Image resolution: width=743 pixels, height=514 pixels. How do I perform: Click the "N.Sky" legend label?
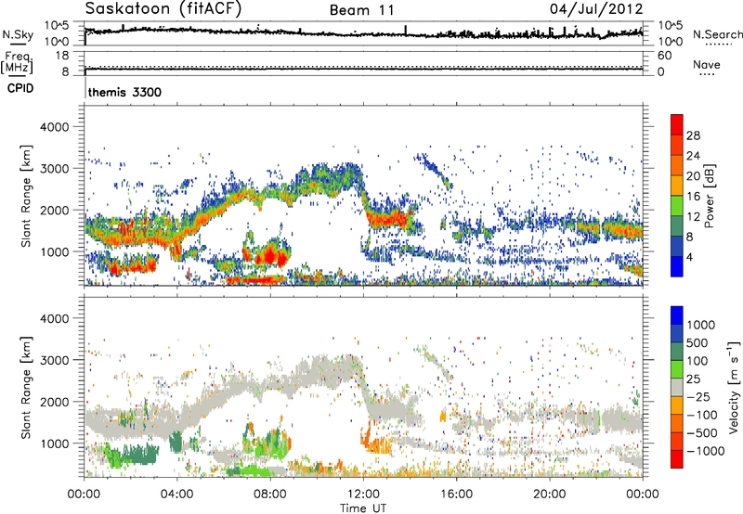point(18,34)
